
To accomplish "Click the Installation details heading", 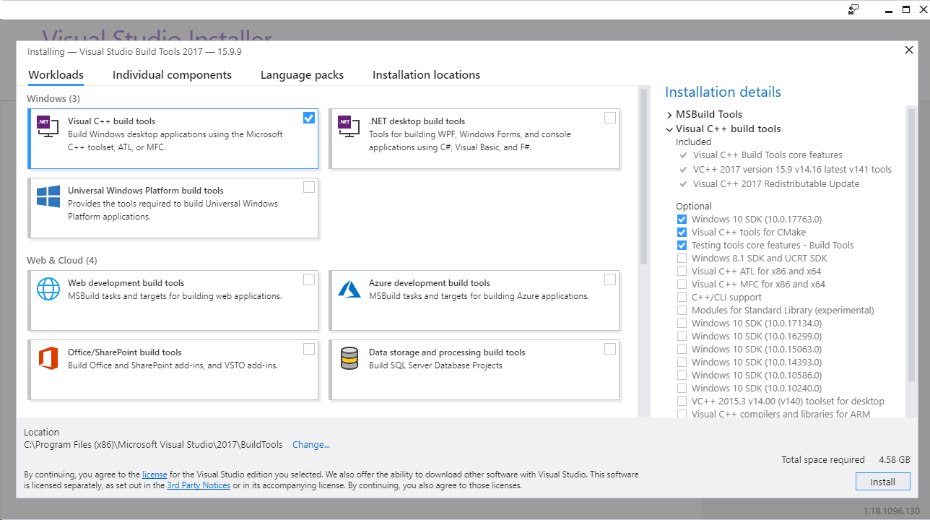I will click(723, 92).
